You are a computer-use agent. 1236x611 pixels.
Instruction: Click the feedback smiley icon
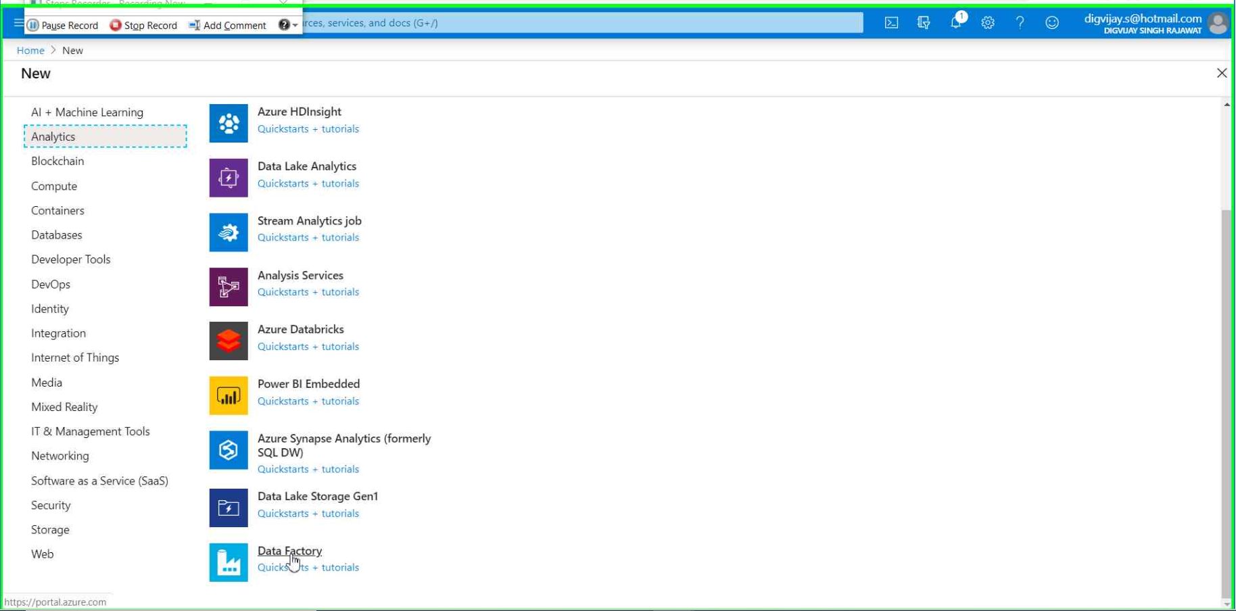[1052, 23]
